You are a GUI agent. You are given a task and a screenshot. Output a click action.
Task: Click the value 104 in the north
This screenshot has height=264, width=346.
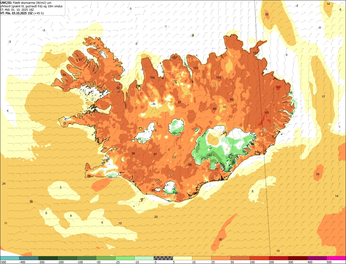[x=152, y=77]
